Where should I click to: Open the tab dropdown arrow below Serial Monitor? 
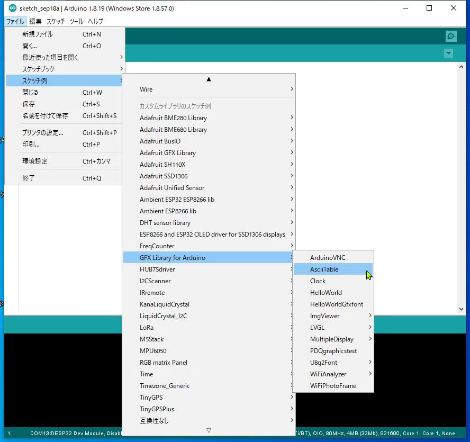[x=448, y=53]
